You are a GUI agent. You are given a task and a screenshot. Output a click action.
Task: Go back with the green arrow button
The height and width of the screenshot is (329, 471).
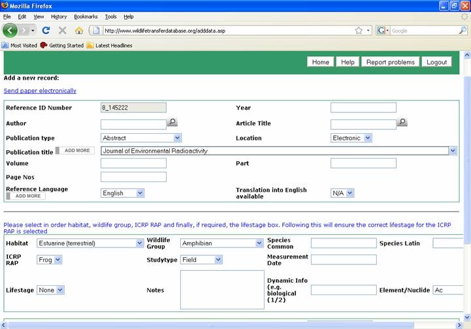tap(10, 30)
